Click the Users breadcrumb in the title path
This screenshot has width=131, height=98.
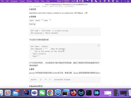pyautogui.click(x=47, y=4)
